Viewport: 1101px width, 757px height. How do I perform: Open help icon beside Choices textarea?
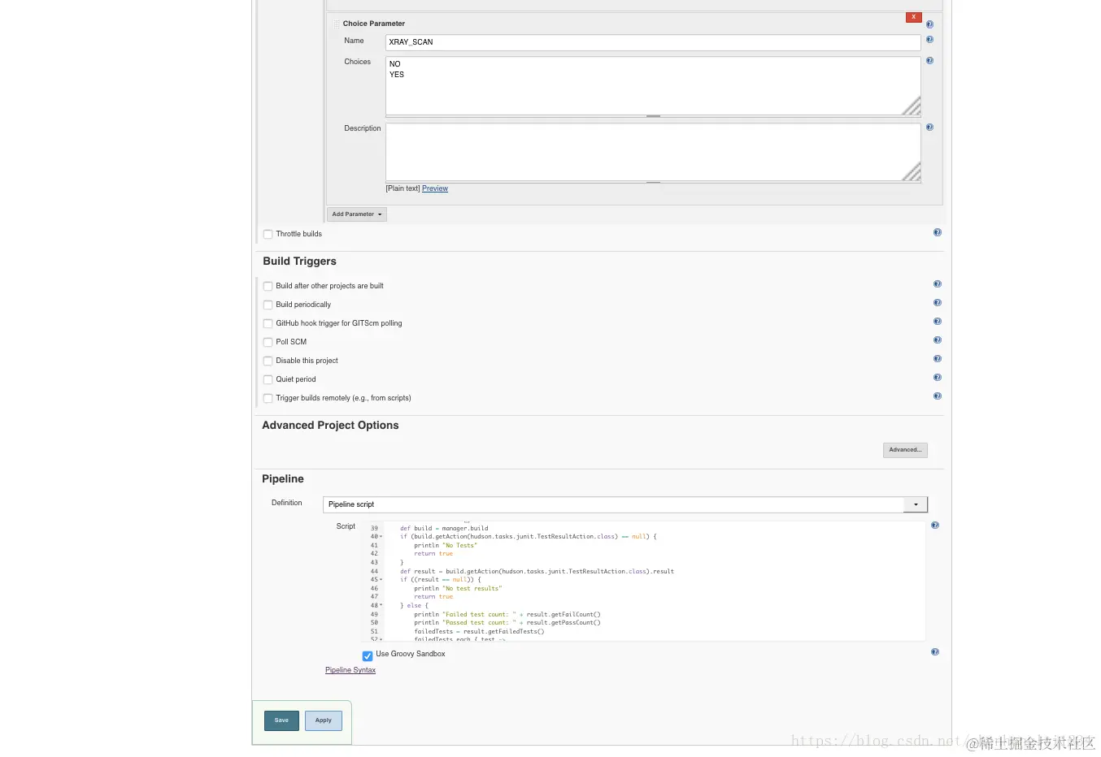coord(929,61)
